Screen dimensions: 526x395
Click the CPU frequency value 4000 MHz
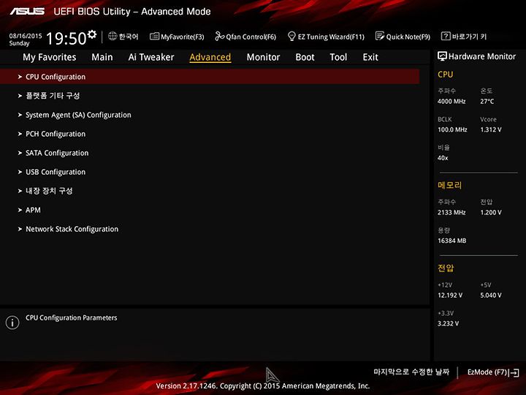tap(451, 102)
